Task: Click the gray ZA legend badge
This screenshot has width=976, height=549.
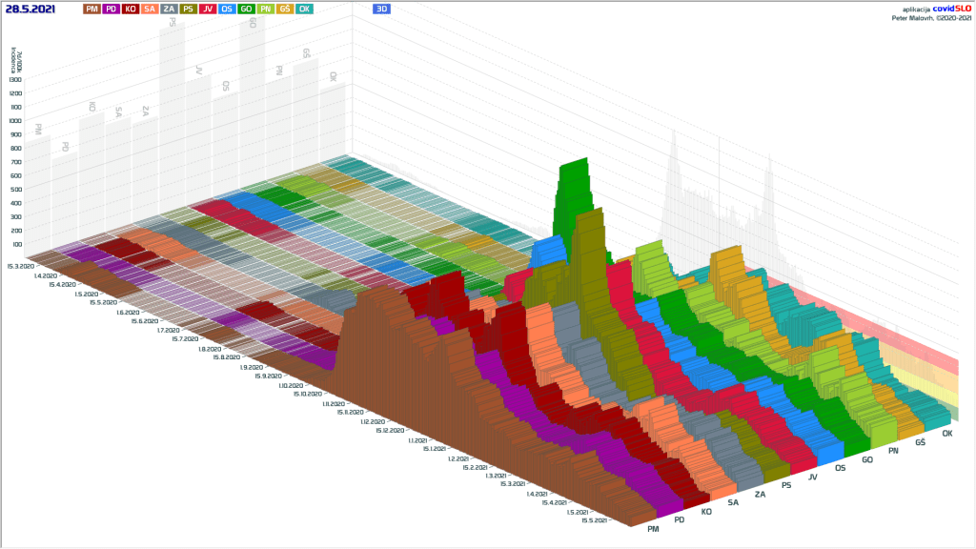Action: (x=169, y=9)
